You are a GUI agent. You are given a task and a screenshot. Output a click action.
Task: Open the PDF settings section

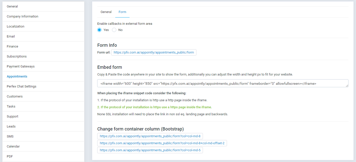(x=10, y=156)
